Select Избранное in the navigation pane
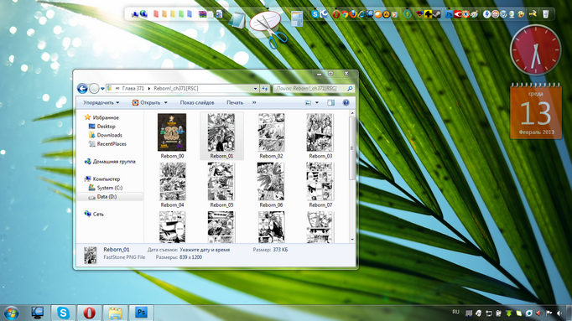The width and height of the screenshot is (572, 321). coord(101,117)
